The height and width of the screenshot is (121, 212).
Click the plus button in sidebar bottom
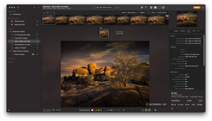pos(9,110)
